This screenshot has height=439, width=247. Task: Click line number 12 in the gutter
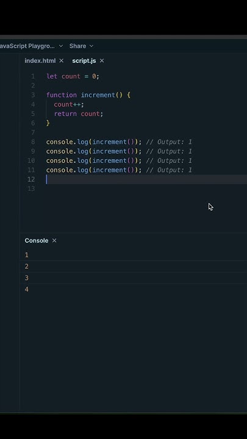[x=31, y=179]
